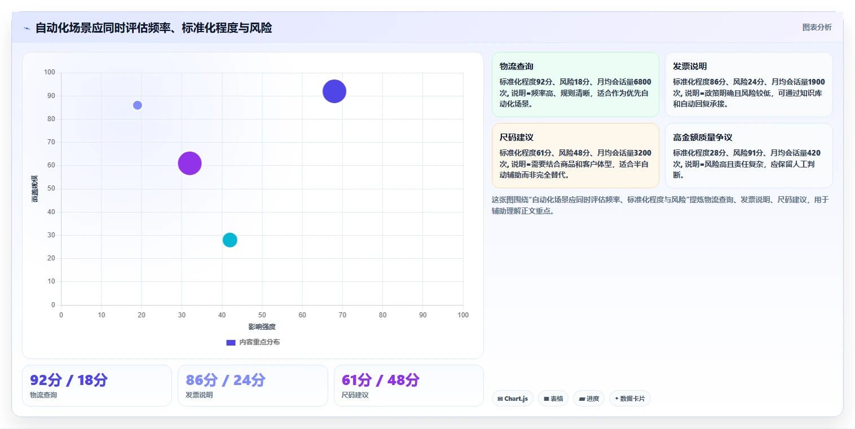Select the small light-blue bubble near 86

point(138,105)
